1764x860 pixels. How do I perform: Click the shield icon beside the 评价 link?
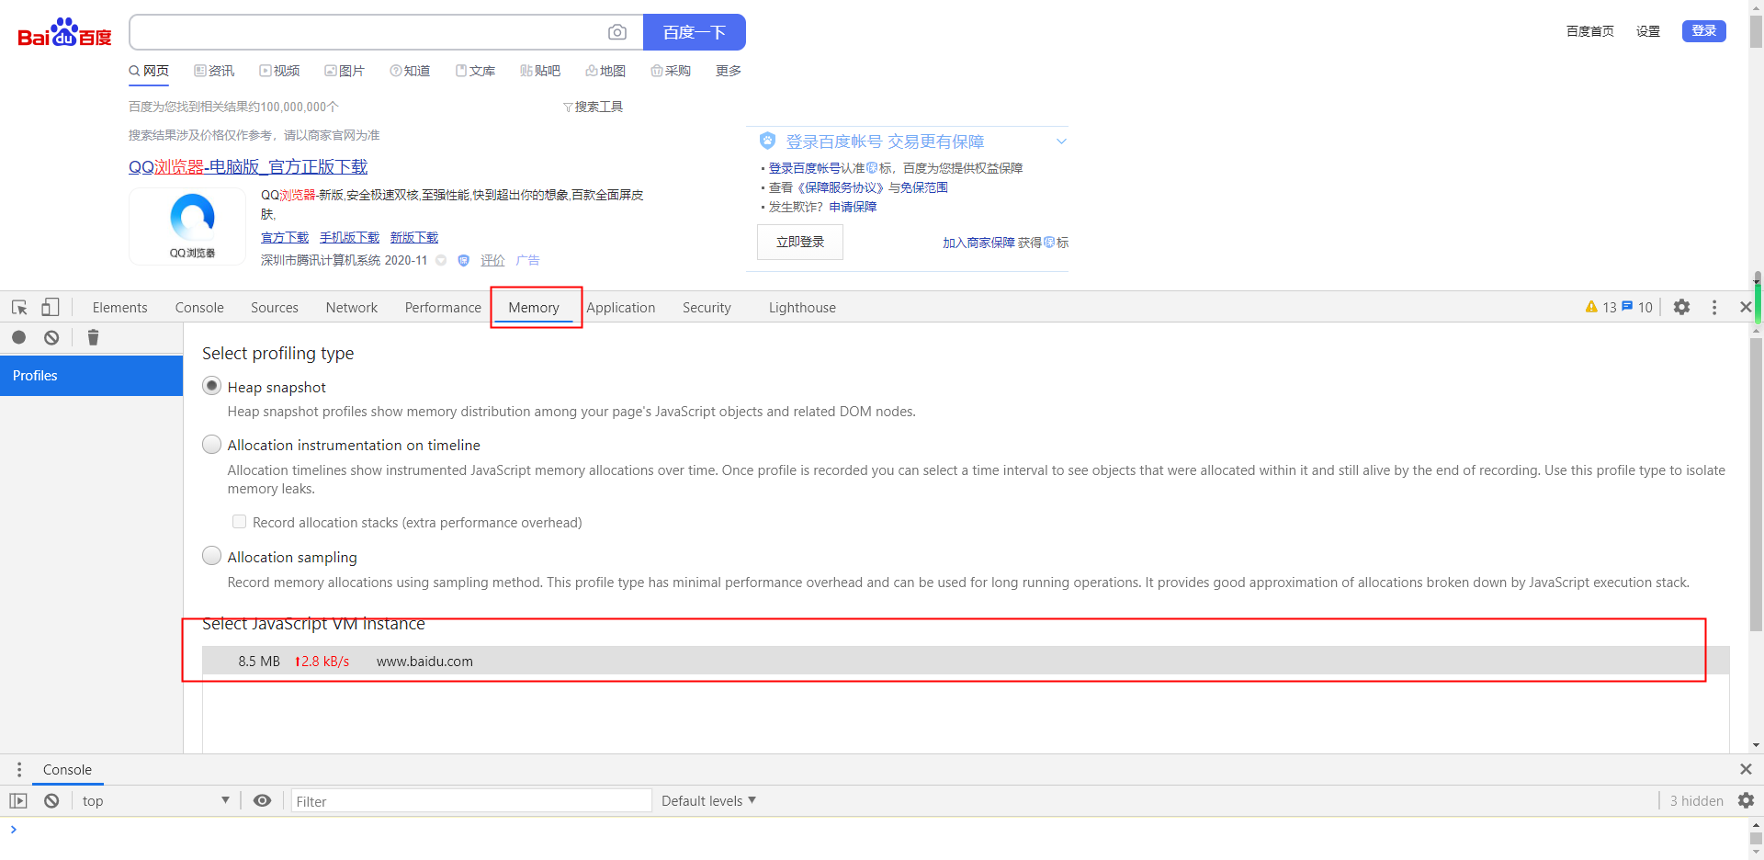[x=463, y=260]
